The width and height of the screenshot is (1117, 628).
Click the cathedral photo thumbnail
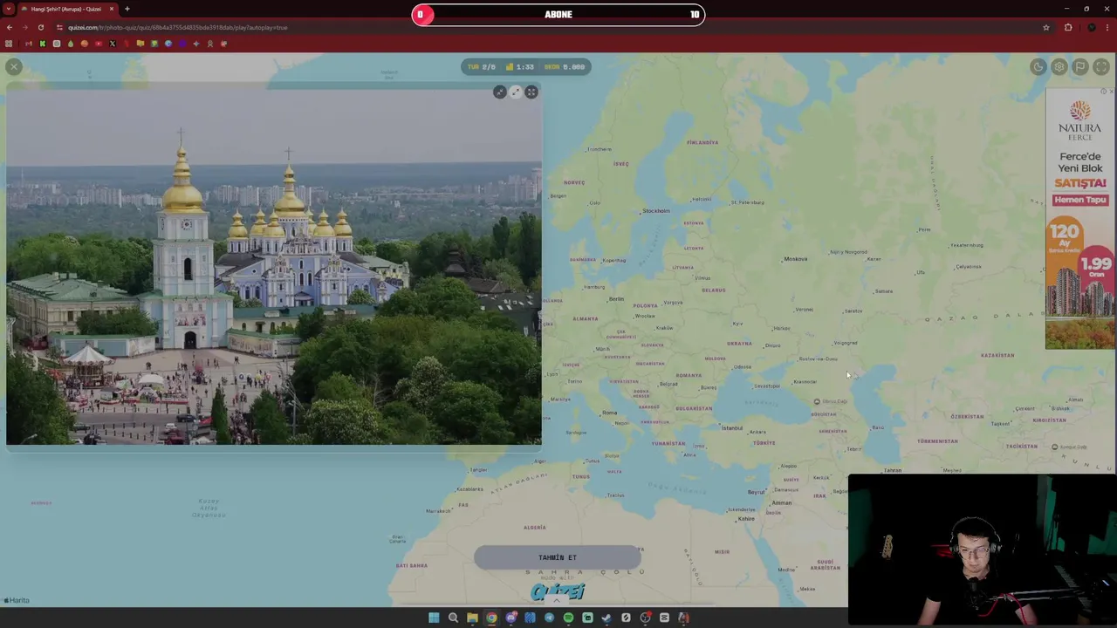pos(274,267)
